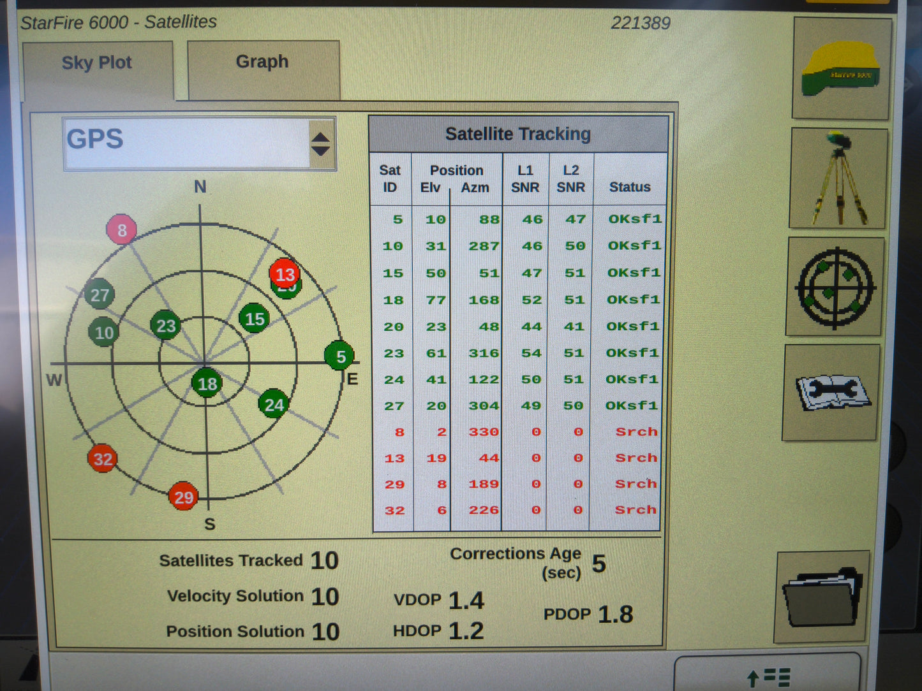Click Sat ID 13 row's Srch status

(636, 458)
